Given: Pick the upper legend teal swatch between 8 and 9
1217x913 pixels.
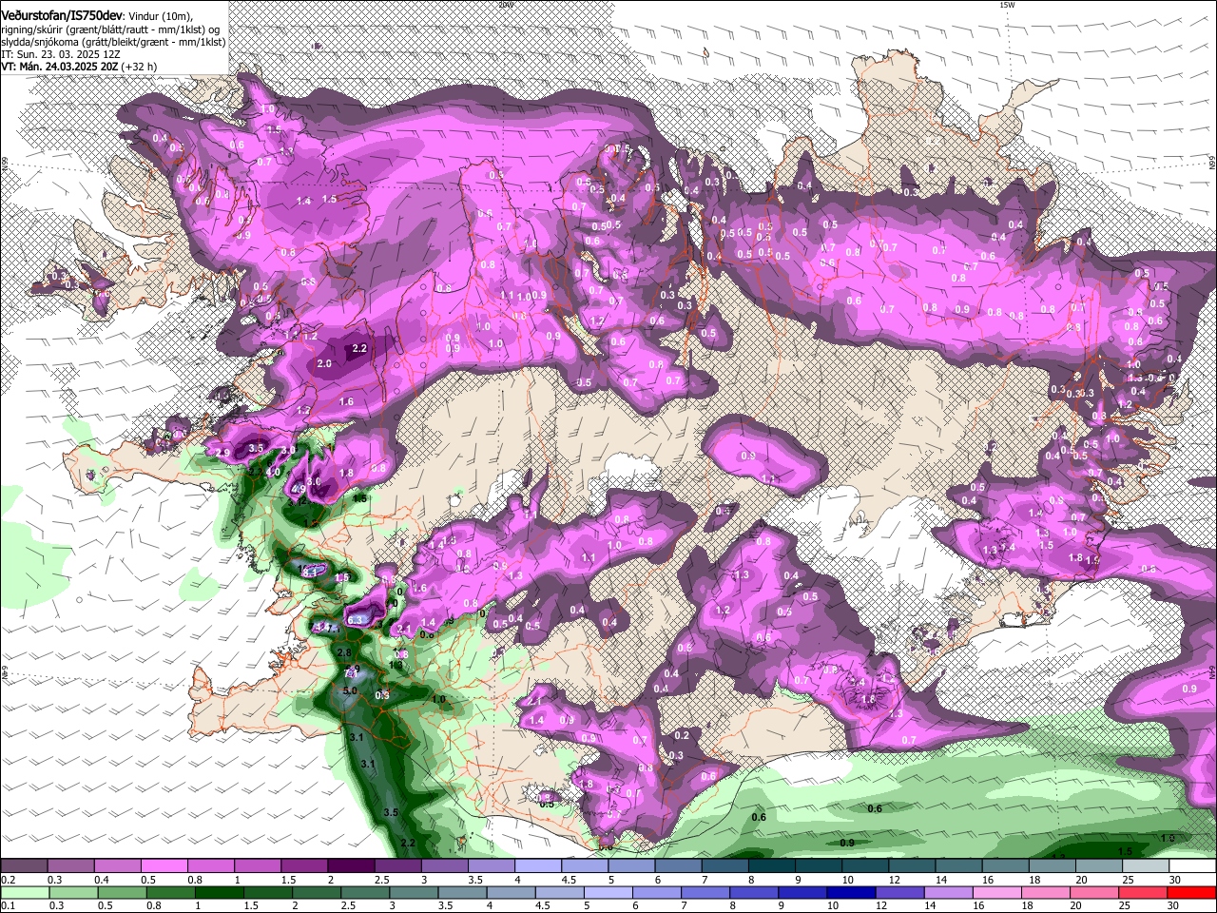Looking at the screenshot, I should click(x=772, y=866).
